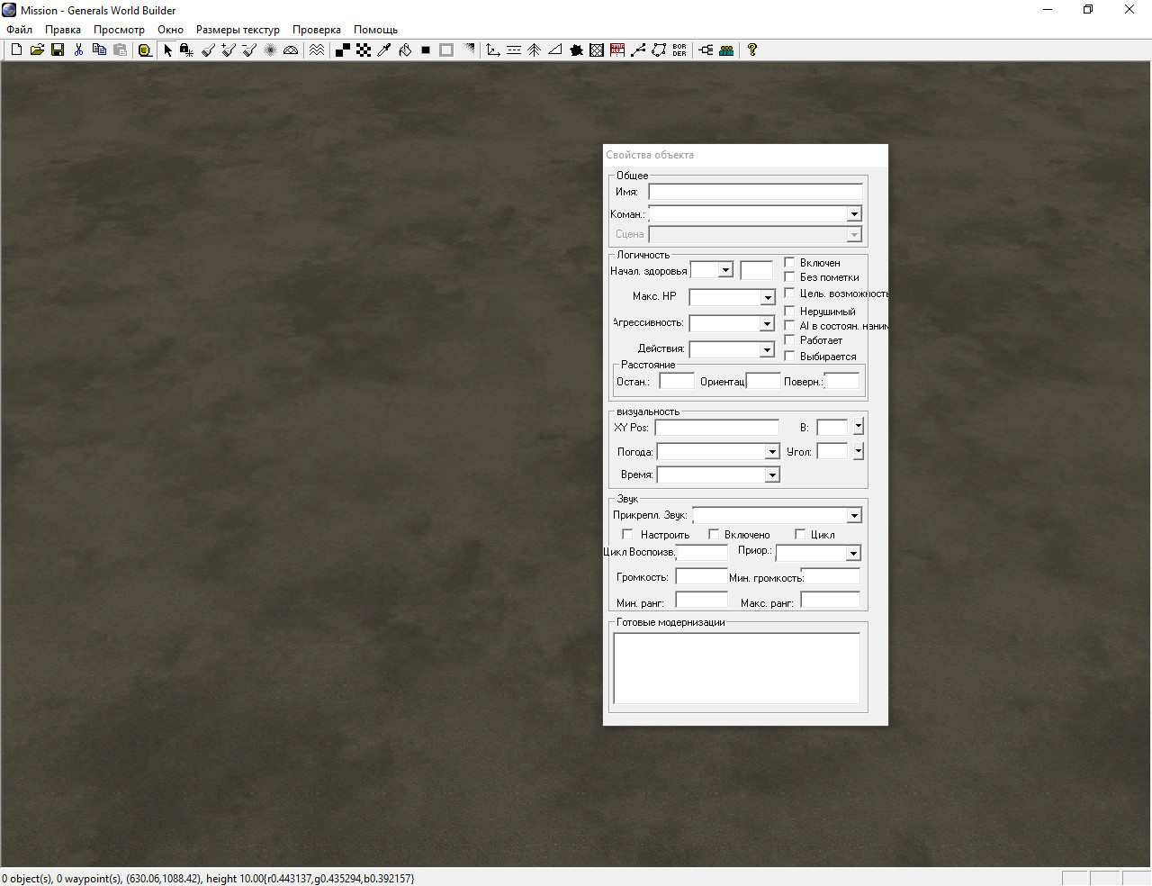Select the BORDER tool icon
The image size is (1152, 886).
click(x=679, y=50)
